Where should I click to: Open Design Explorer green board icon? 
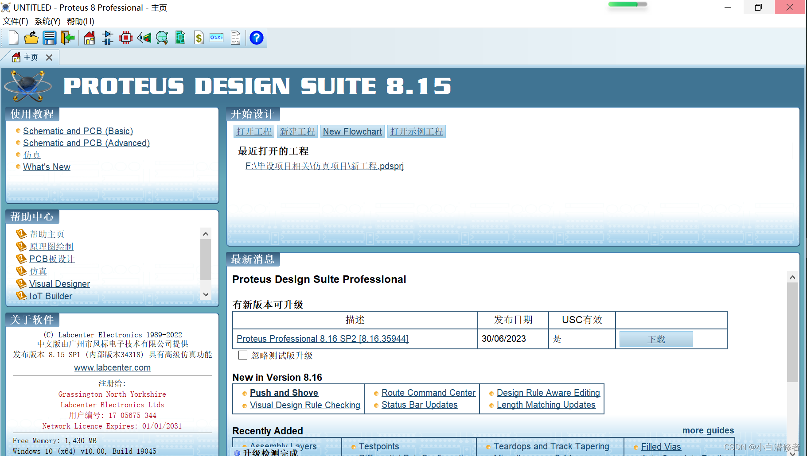pyautogui.click(x=180, y=38)
